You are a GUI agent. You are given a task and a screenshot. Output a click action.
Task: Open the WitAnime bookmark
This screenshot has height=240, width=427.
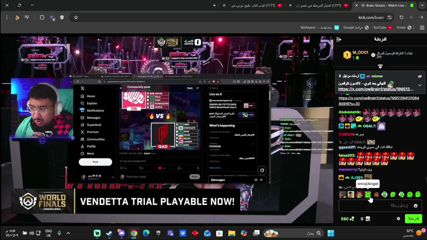click(x=320, y=27)
